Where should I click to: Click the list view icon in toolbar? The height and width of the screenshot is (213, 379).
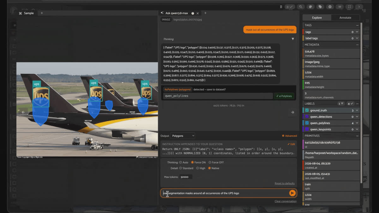tap(340, 7)
